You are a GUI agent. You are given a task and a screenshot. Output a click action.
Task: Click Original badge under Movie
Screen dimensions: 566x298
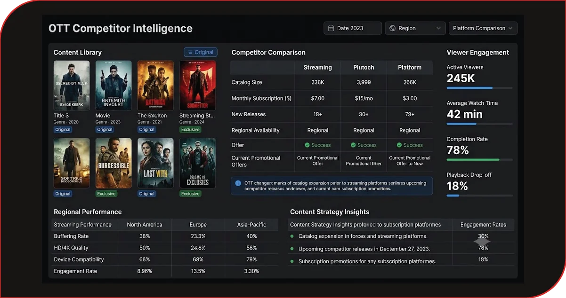point(105,129)
